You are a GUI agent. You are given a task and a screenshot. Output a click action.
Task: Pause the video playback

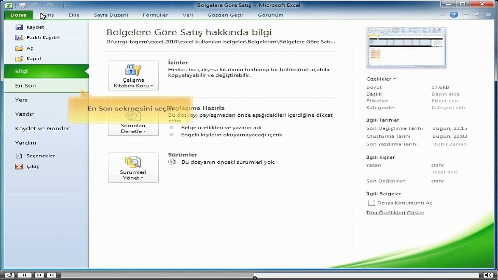pos(25,275)
